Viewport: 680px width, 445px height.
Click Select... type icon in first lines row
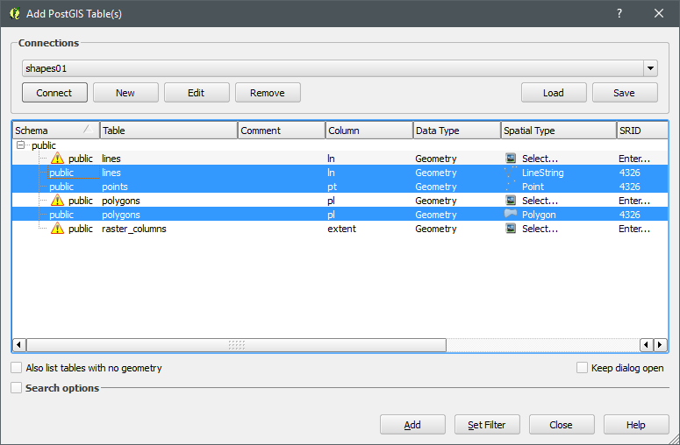[x=511, y=158]
